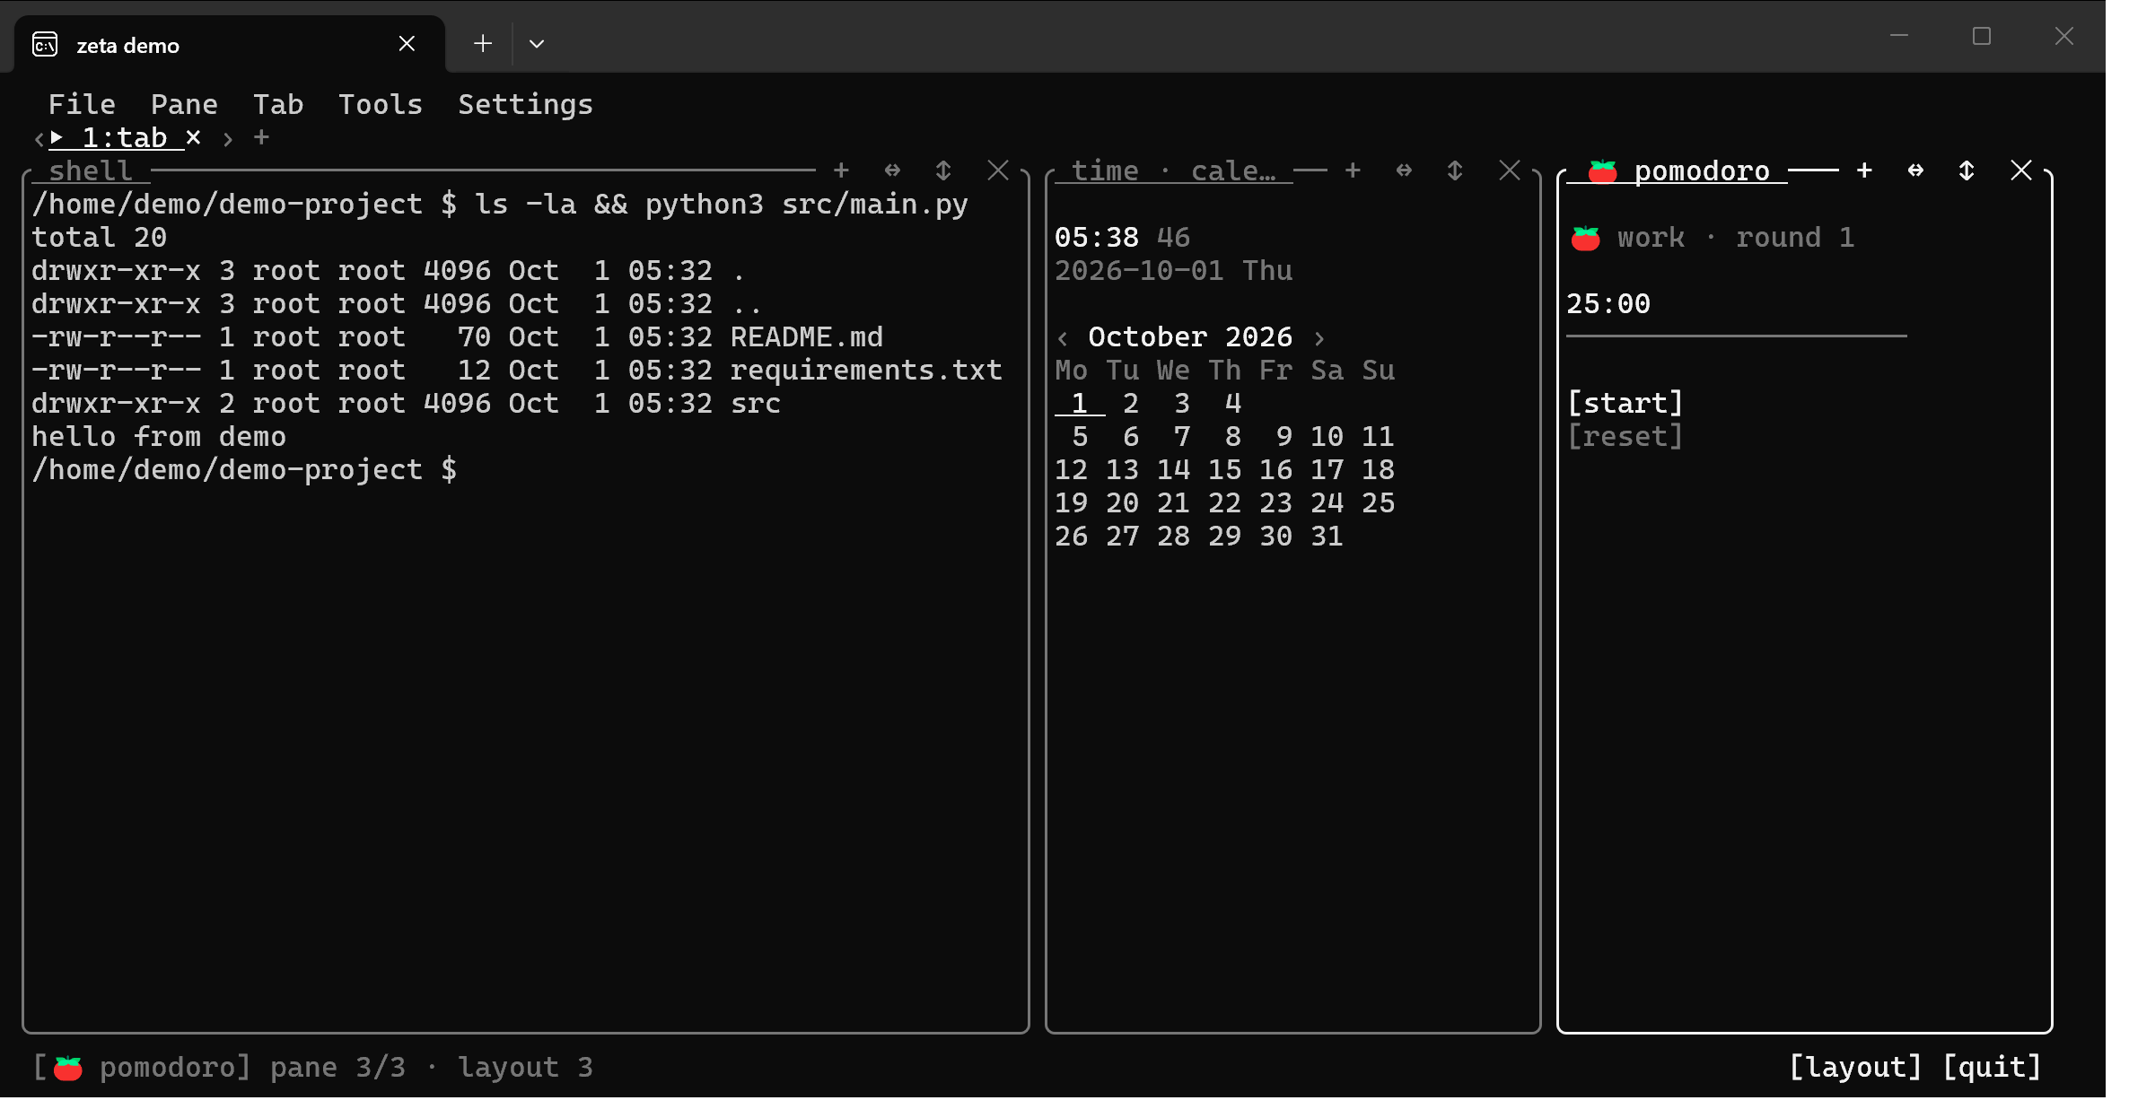Click horizontal split arrows icon in shell pane
This screenshot has height=1109, width=2129.
(x=892, y=170)
